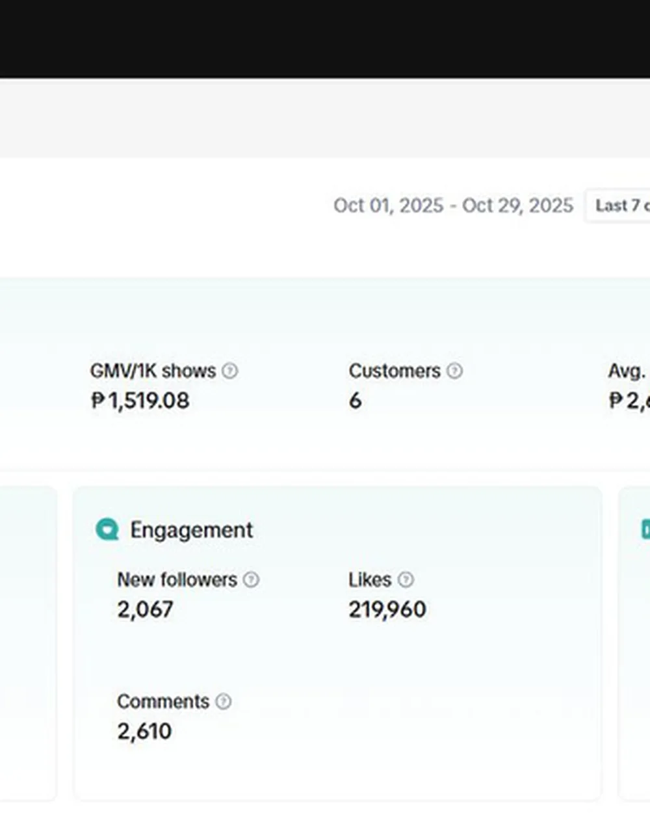
Task: Click help icon beside Comments
Action: coord(224,701)
